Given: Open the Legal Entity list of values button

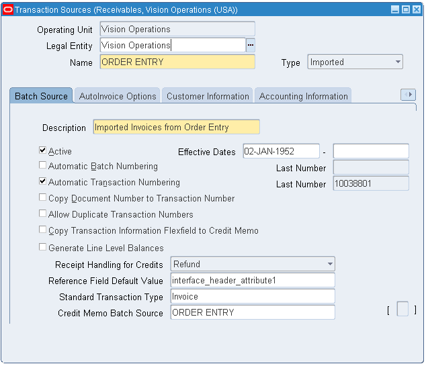Looking at the screenshot, I should coord(251,45).
